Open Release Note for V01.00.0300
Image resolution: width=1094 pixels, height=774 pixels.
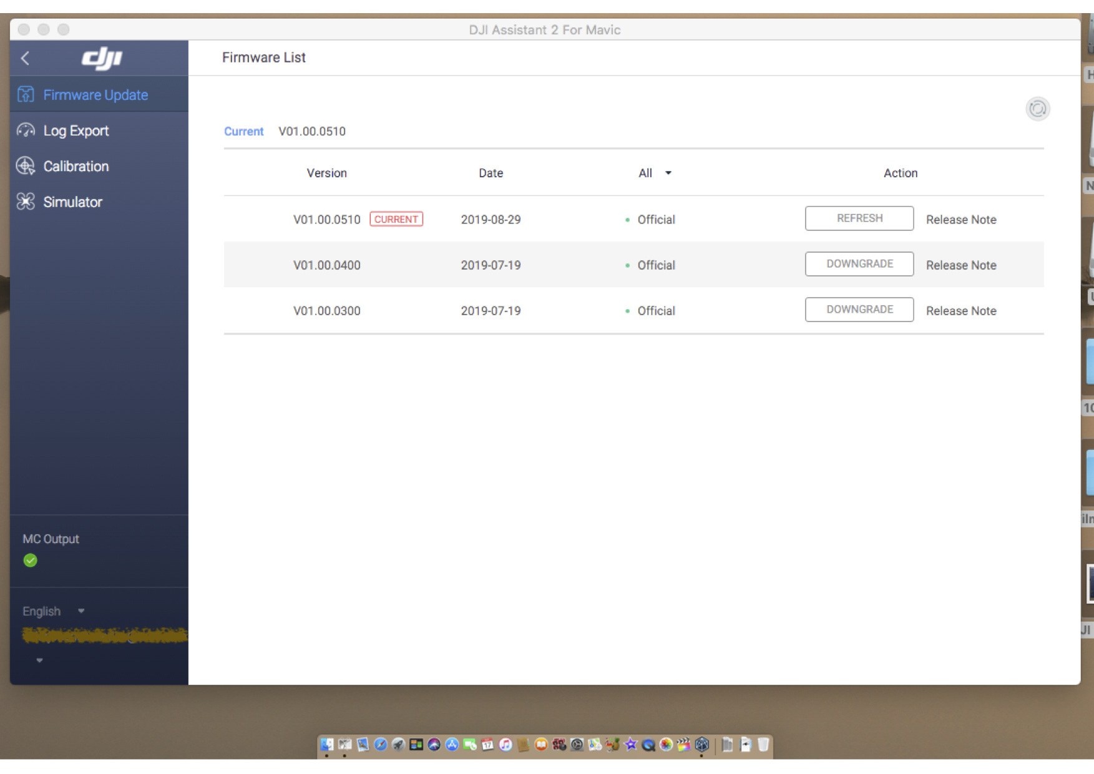click(960, 311)
